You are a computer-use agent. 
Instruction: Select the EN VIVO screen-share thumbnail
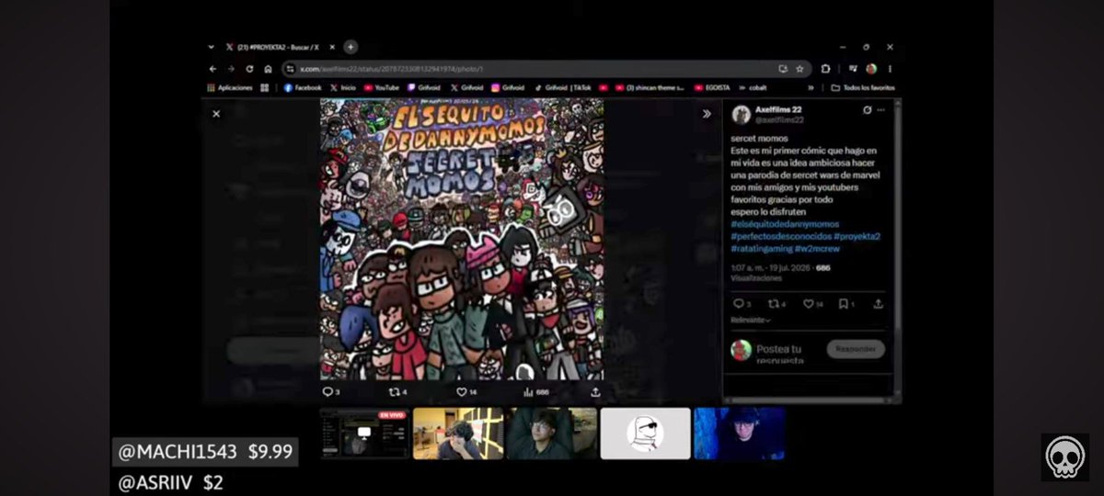(x=364, y=434)
